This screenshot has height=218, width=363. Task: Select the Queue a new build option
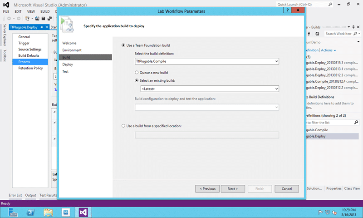[137, 73]
